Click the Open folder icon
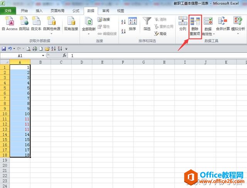Viewport: 247px width, 188px height. coord(47,49)
